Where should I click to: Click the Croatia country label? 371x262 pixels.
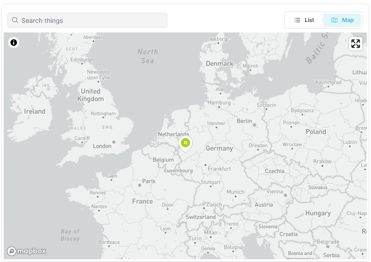coord(288,234)
